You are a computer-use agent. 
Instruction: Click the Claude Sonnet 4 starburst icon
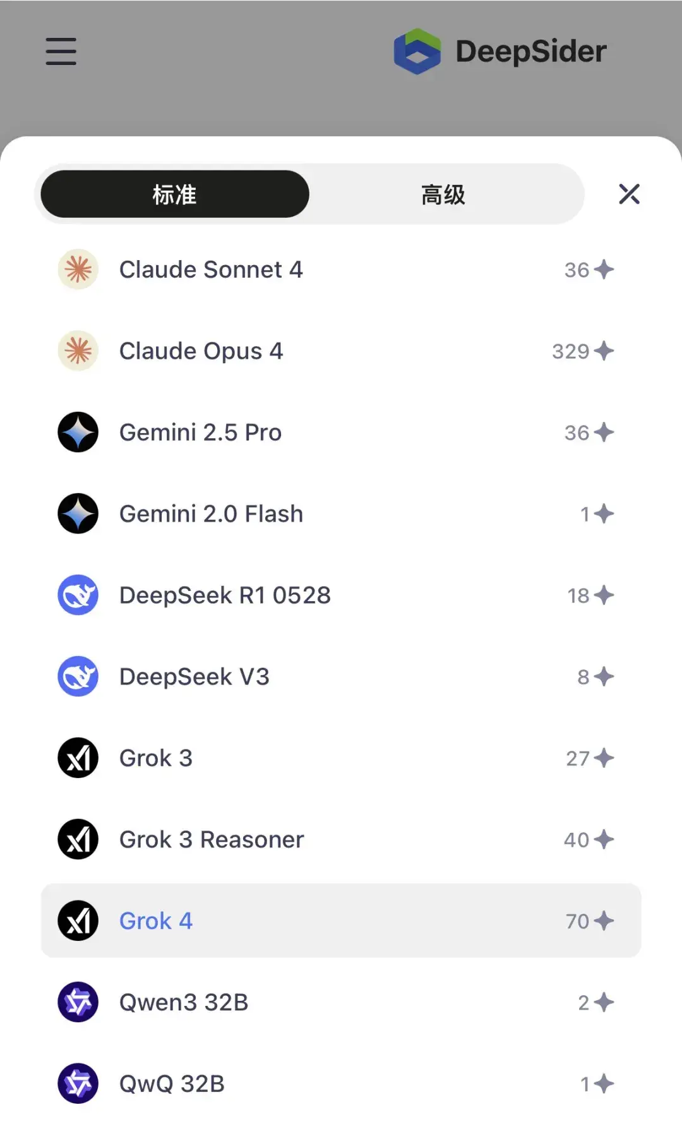pyautogui.click(x=78, y=270)
